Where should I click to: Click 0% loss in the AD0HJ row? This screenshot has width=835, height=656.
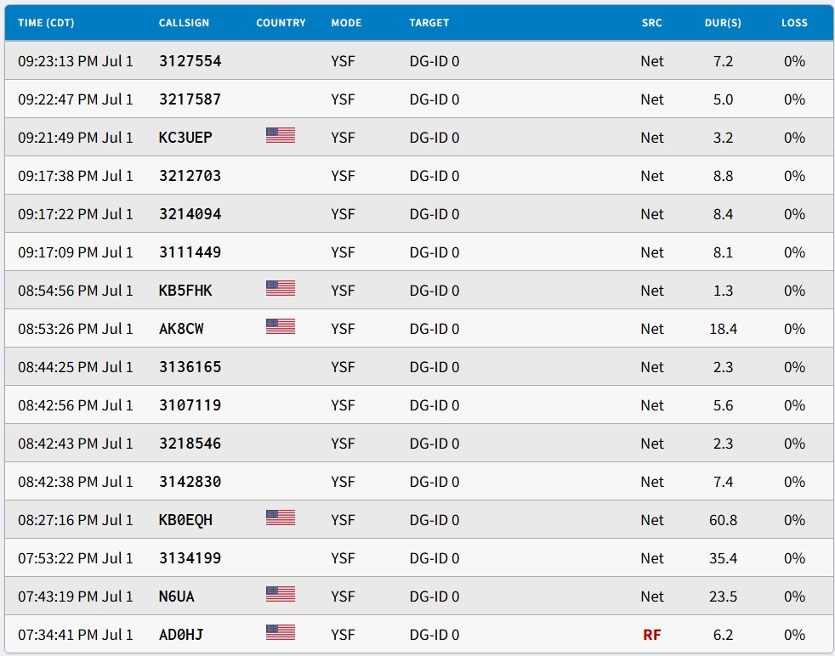(794, 635)
